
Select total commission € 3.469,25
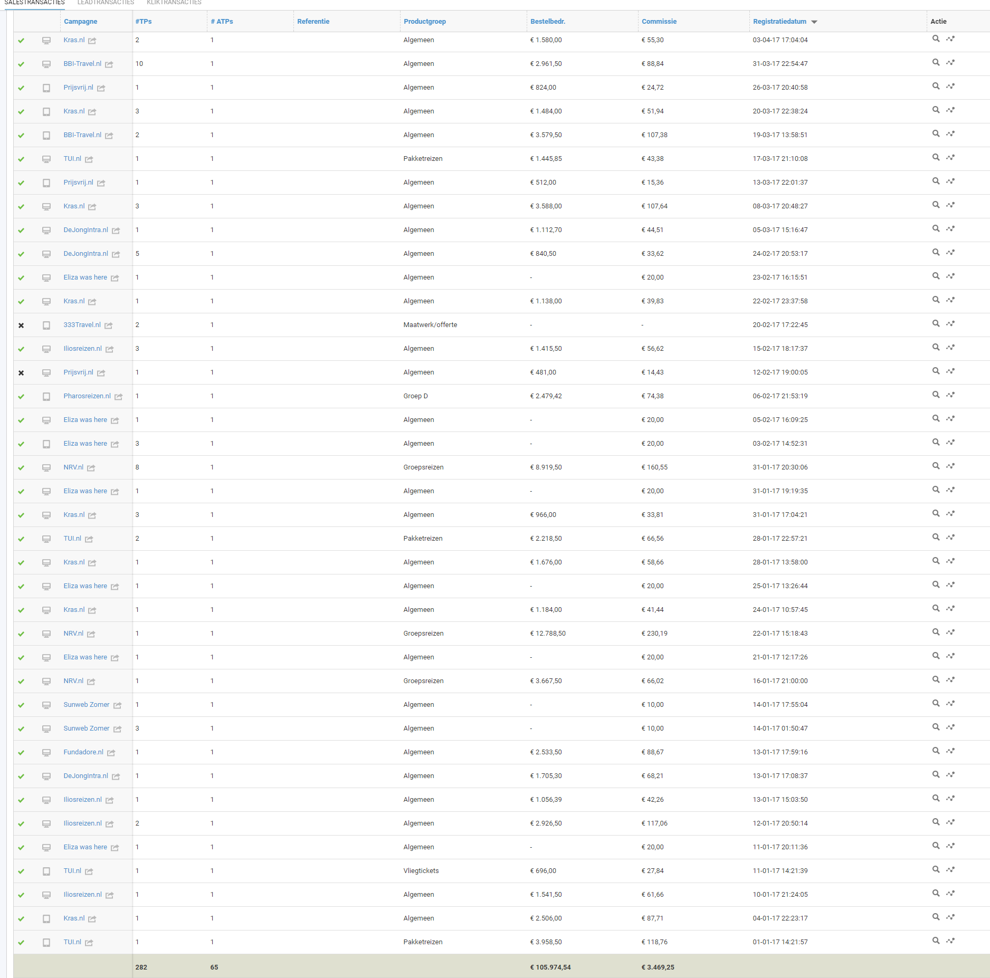point(658,967)
